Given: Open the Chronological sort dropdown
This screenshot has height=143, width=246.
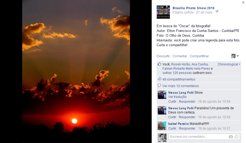Looking at the screenshot, I should [x=229, y=64].
